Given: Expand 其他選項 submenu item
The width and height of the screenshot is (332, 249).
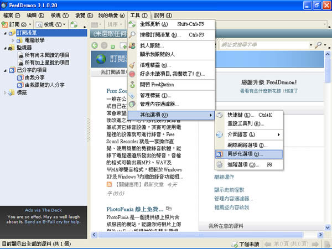Looking at the screenshot, I should (x=171, y=115).
